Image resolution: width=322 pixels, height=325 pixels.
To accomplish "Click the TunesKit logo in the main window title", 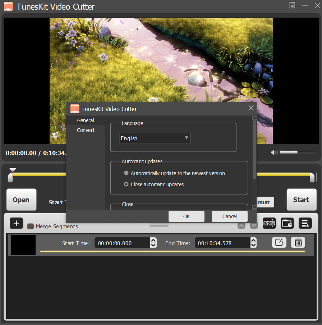I will pos(8,6).
